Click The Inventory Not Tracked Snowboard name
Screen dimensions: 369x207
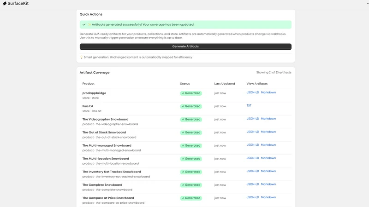click(x=112, y=172)
